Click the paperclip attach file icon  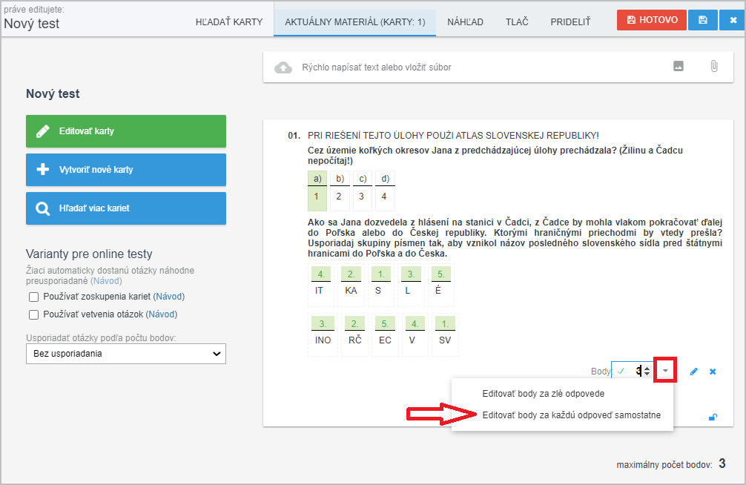[x=713, y=67]
